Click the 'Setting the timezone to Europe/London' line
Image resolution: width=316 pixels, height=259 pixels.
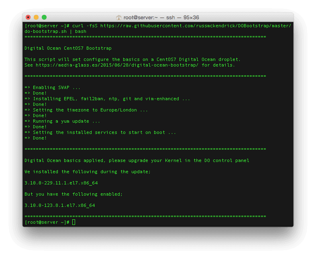pyautogui.click(x=90, y=110)
